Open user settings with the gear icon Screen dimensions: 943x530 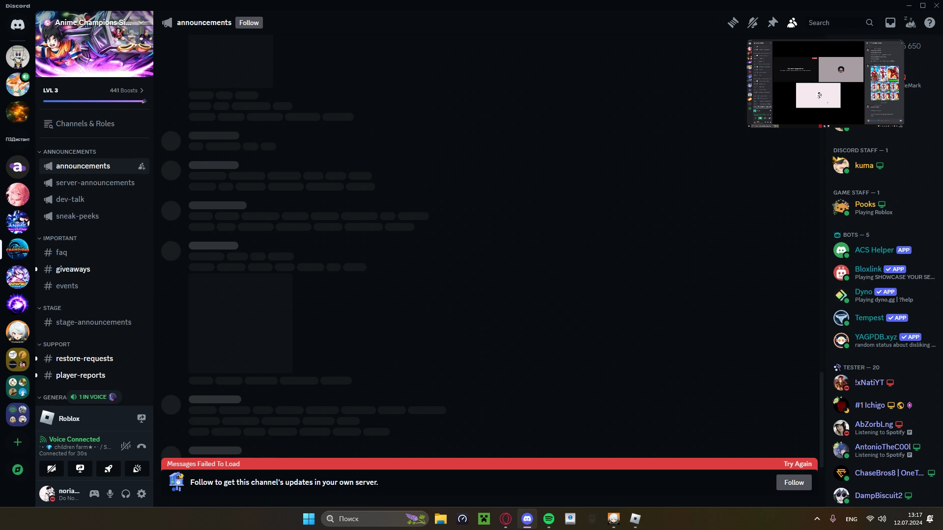[141, 494]
